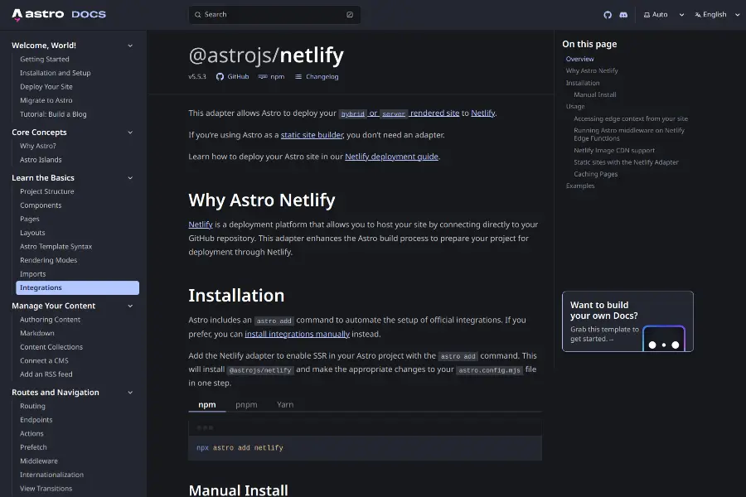The image size is (746, 497).
Task: Open the Want to build your own Docs card
Action: tap(627, 321)
